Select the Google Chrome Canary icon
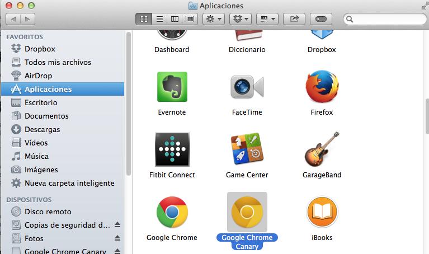The image size is (429, 254). (x=247, y=212)
